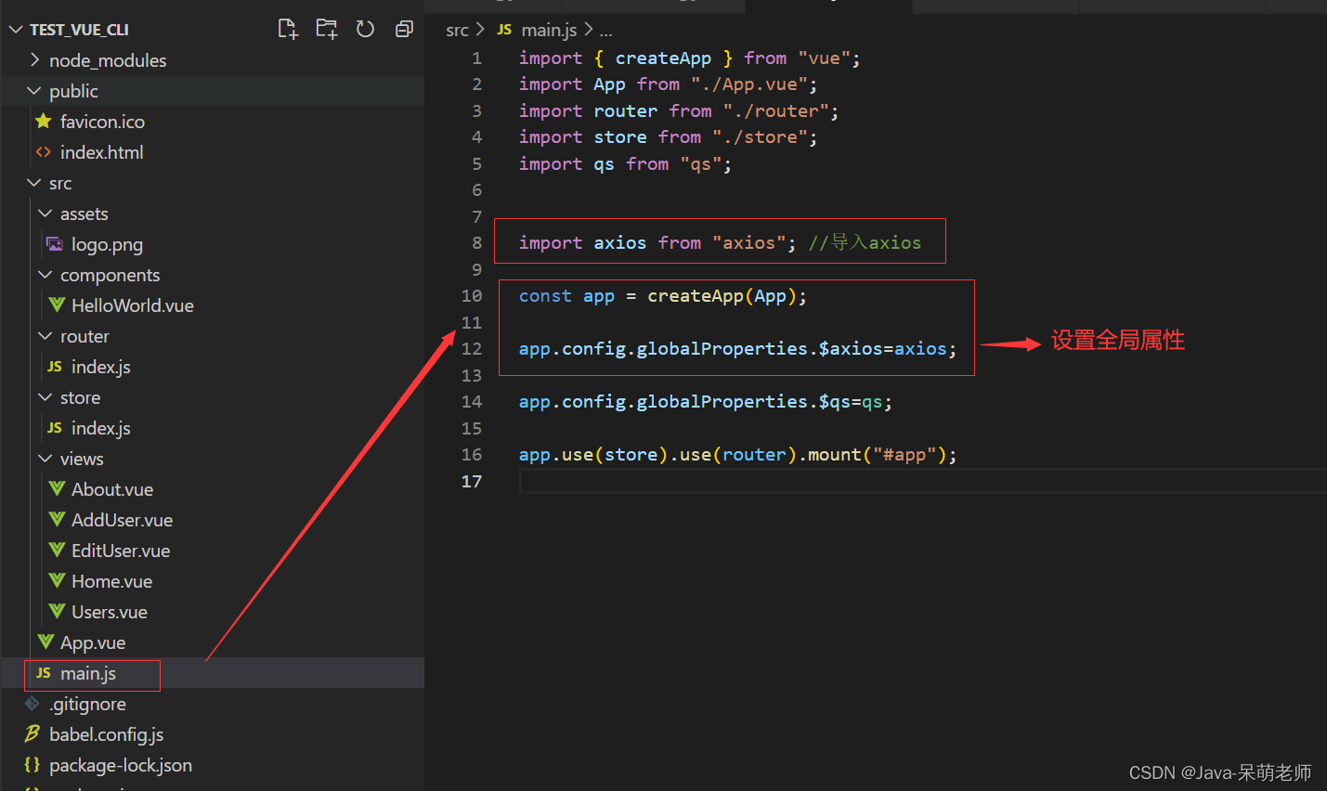The height and width of the screenshot is (791, 1327).
Task: Click the JSON braces icon beside package-lock.json
Action: coord(33,765)
